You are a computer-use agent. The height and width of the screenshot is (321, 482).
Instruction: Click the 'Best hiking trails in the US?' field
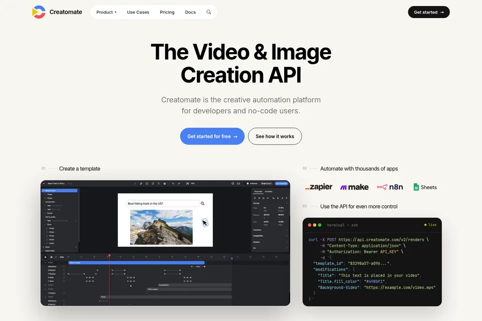tap(163, 203)
